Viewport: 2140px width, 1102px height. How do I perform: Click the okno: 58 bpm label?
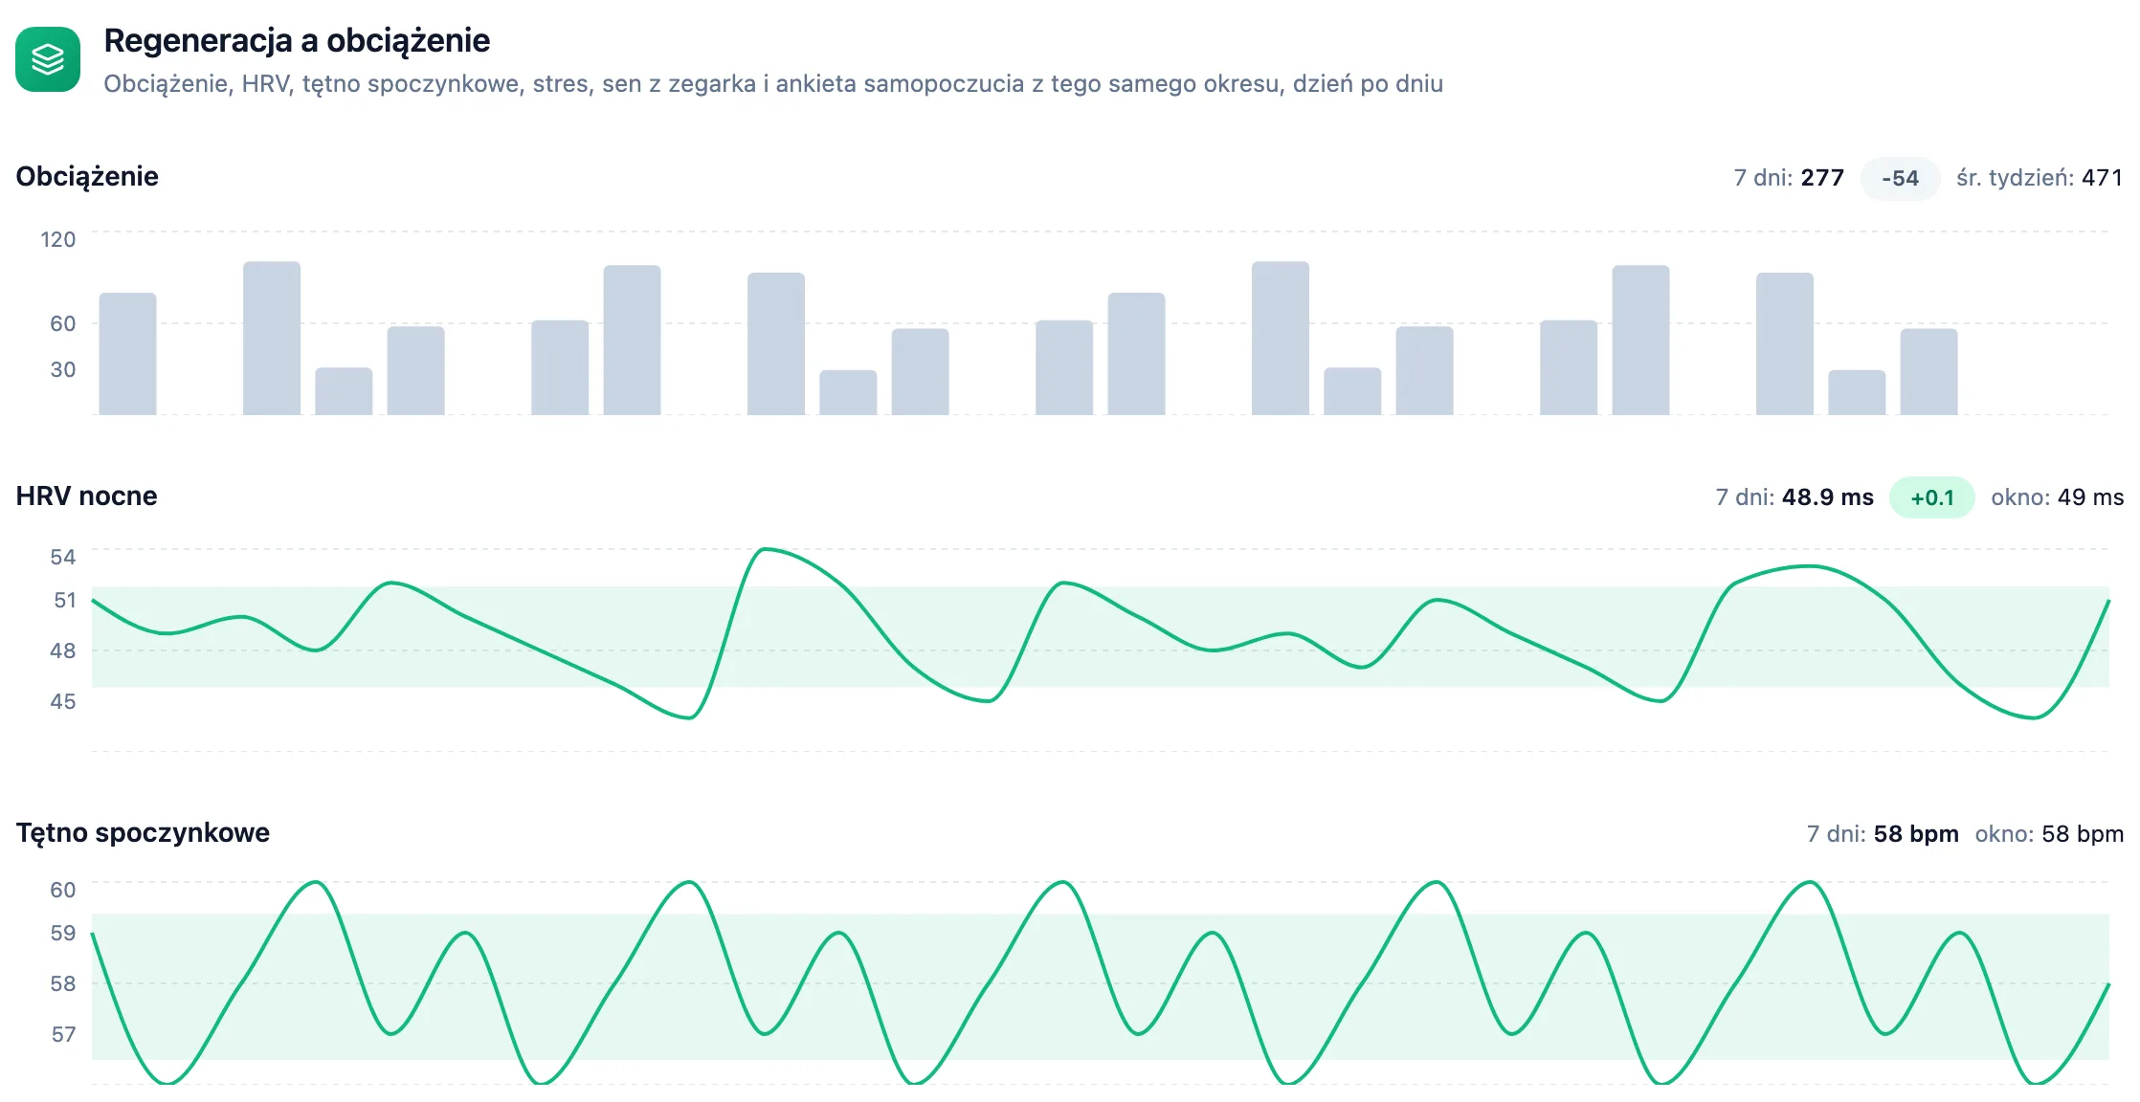point(2049,834)
